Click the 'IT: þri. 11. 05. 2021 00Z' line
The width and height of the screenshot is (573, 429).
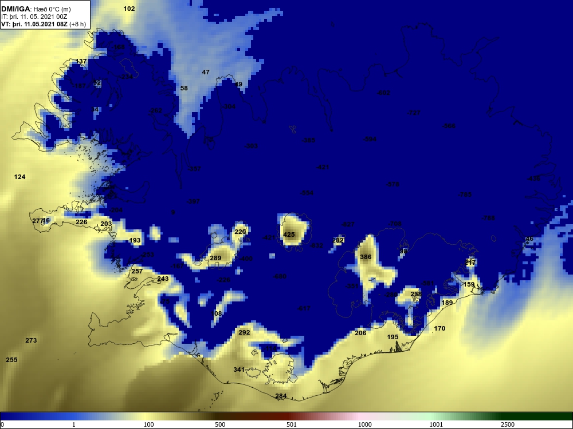pos(34,17)
